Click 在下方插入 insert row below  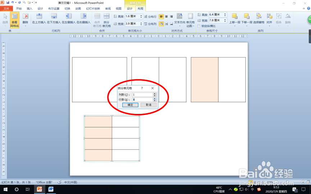click(54, 19)
